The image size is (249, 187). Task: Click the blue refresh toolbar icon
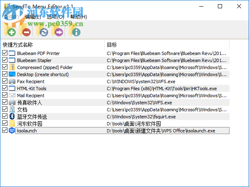click(42, 30)
